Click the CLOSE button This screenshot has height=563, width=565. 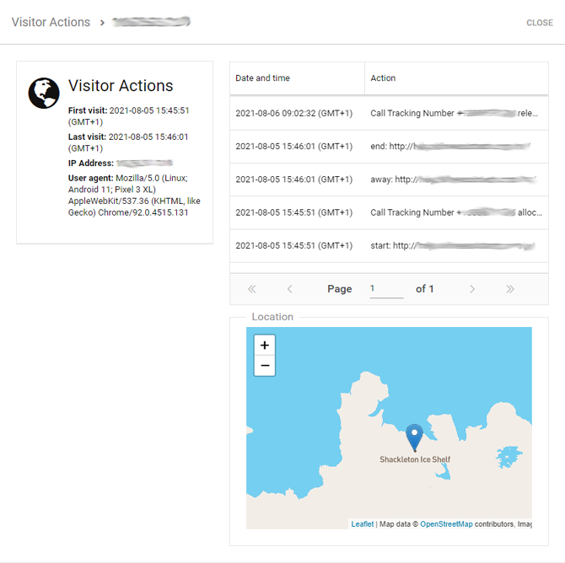click(540, 23)
